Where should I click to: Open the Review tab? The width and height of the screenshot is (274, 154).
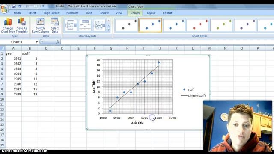(104, 13)
